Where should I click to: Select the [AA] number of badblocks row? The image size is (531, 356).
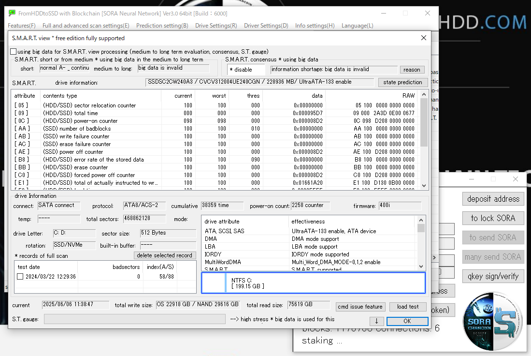click(x=215, y=129)
